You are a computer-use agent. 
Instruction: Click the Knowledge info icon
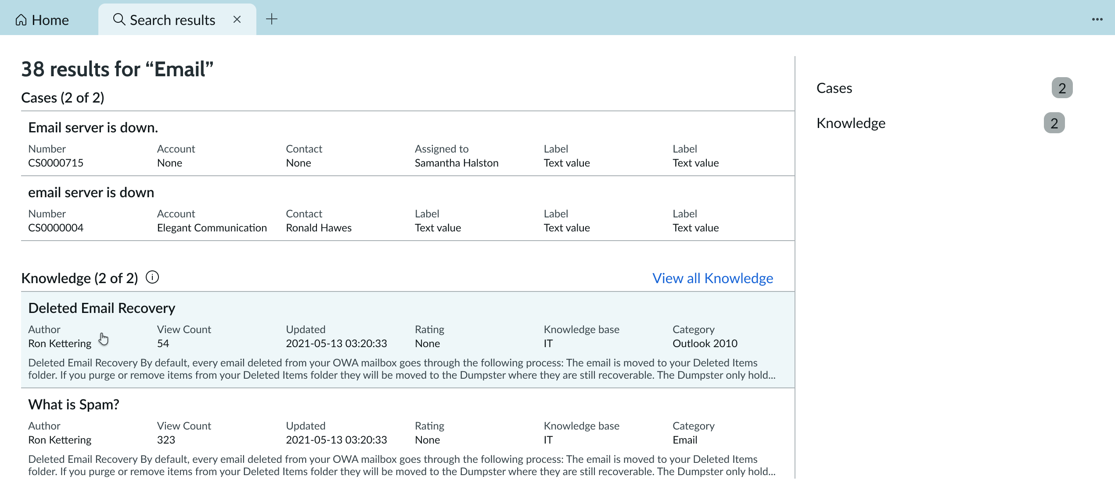(x=152, y=277)
